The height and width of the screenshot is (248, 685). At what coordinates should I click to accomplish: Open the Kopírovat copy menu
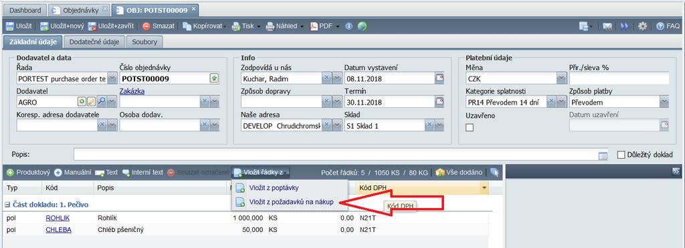tap(203, 26)
